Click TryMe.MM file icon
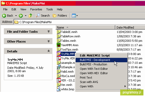 point(58,54)
